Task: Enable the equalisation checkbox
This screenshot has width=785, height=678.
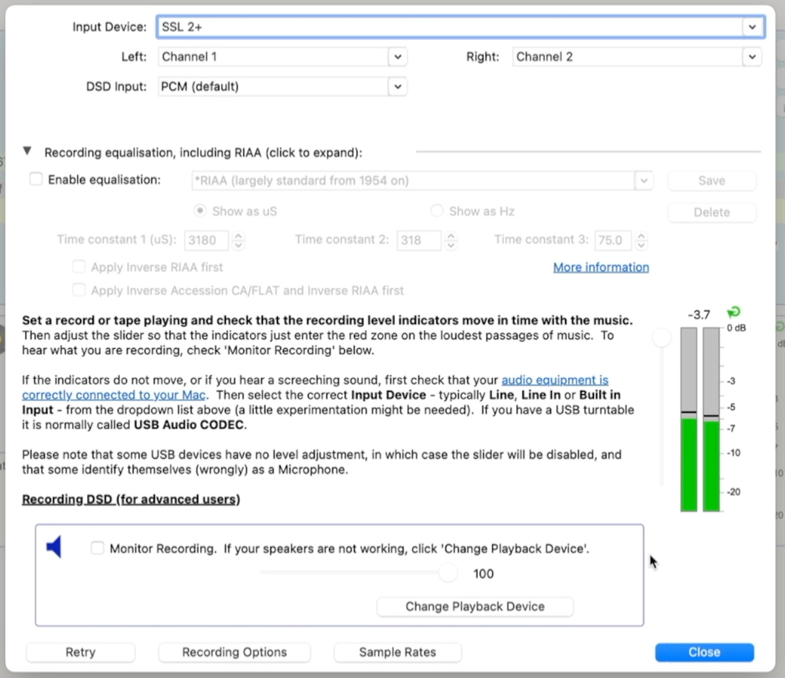Action: (36, 179)
